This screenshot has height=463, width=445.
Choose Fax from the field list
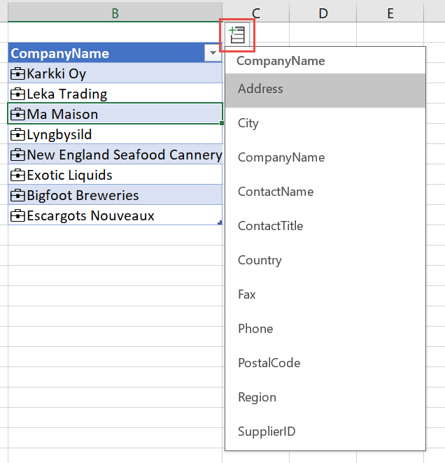(x=325, y=294)
